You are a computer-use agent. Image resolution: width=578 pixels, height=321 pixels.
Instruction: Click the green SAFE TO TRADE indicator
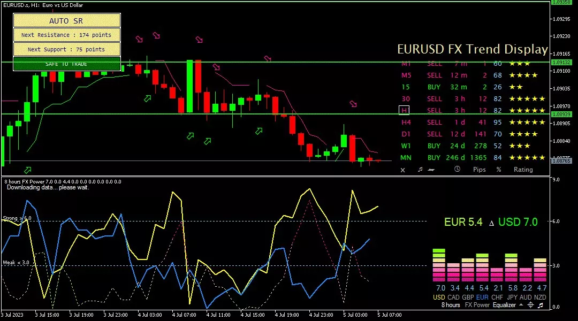click(67, 64)
